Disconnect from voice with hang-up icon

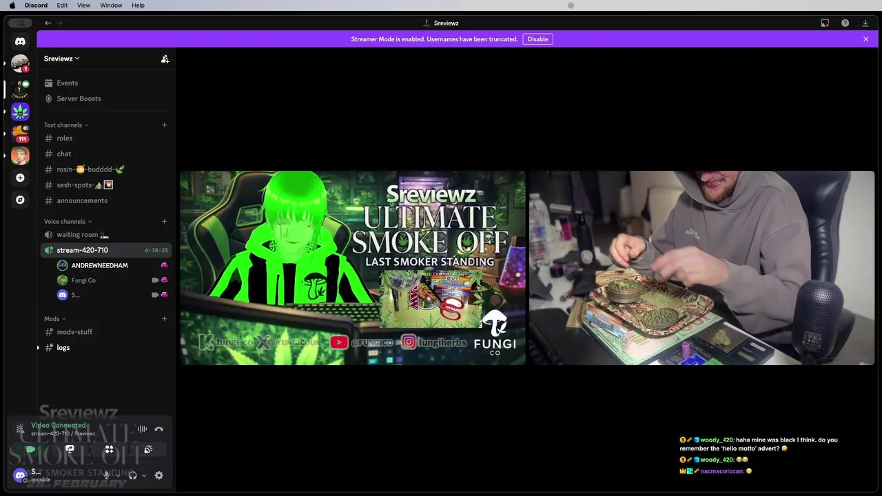pyautogui.click(x=158, y=429)
